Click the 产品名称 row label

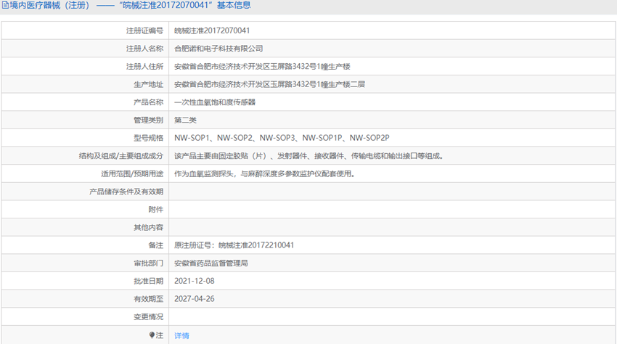pos(148,102)
